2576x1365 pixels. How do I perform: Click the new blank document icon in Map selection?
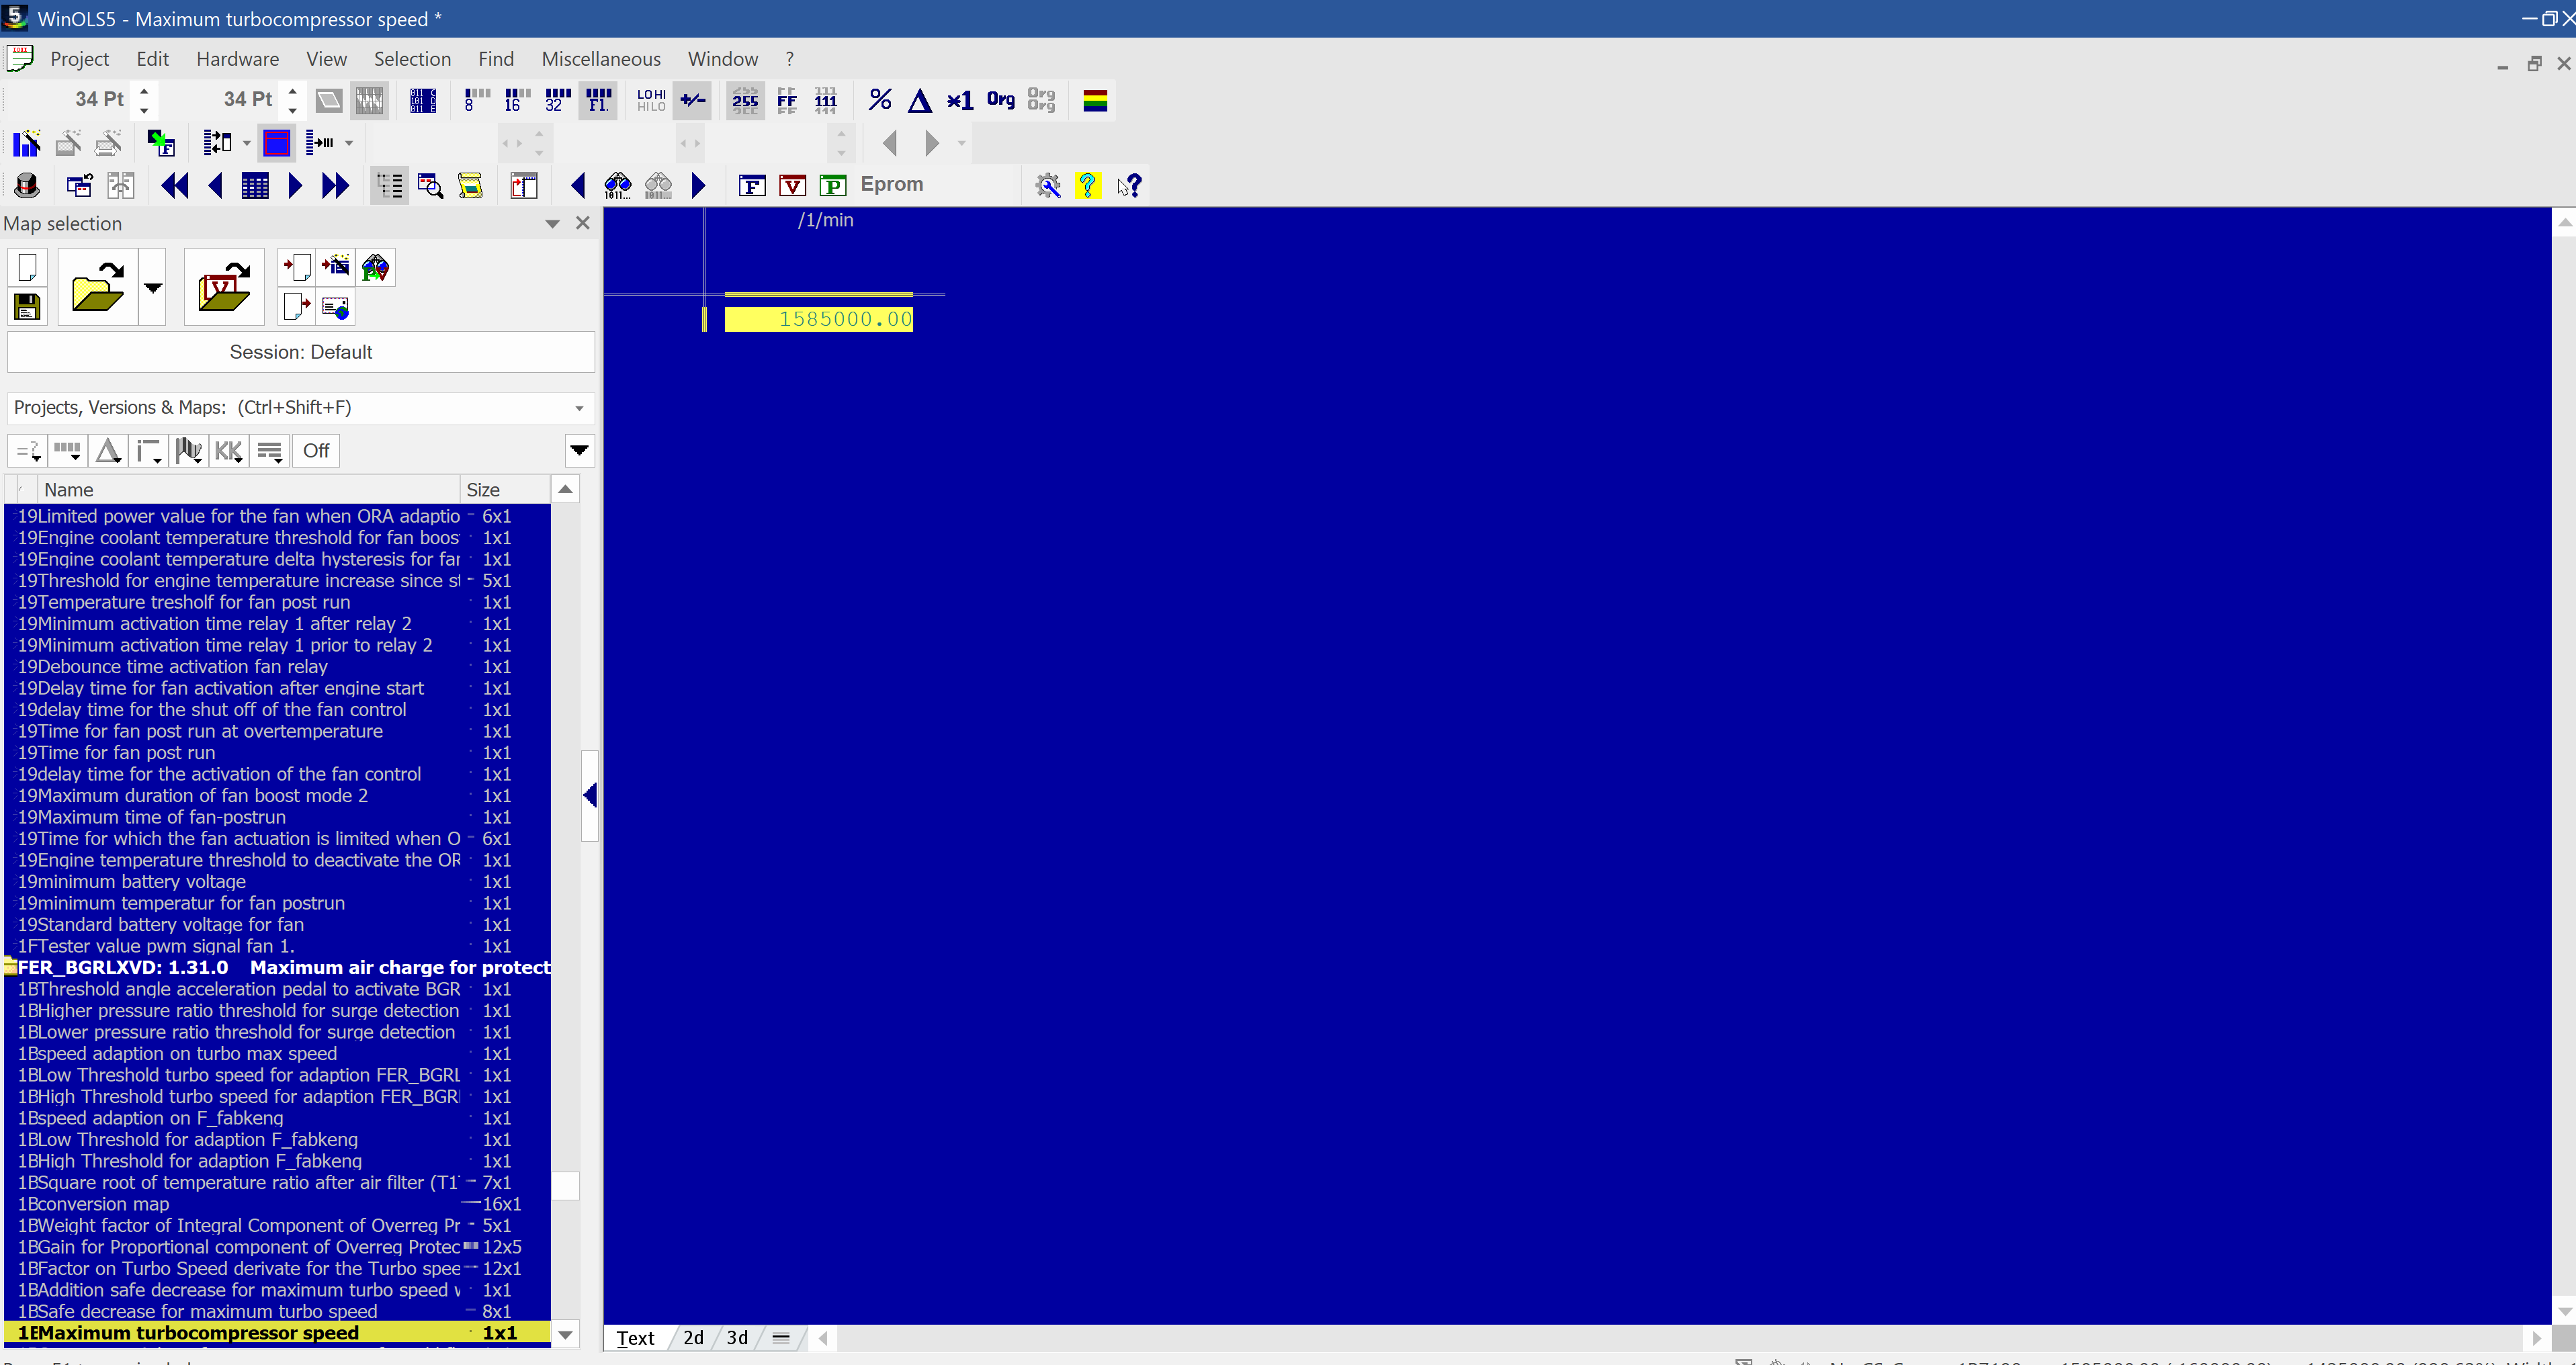pos(27,267)
